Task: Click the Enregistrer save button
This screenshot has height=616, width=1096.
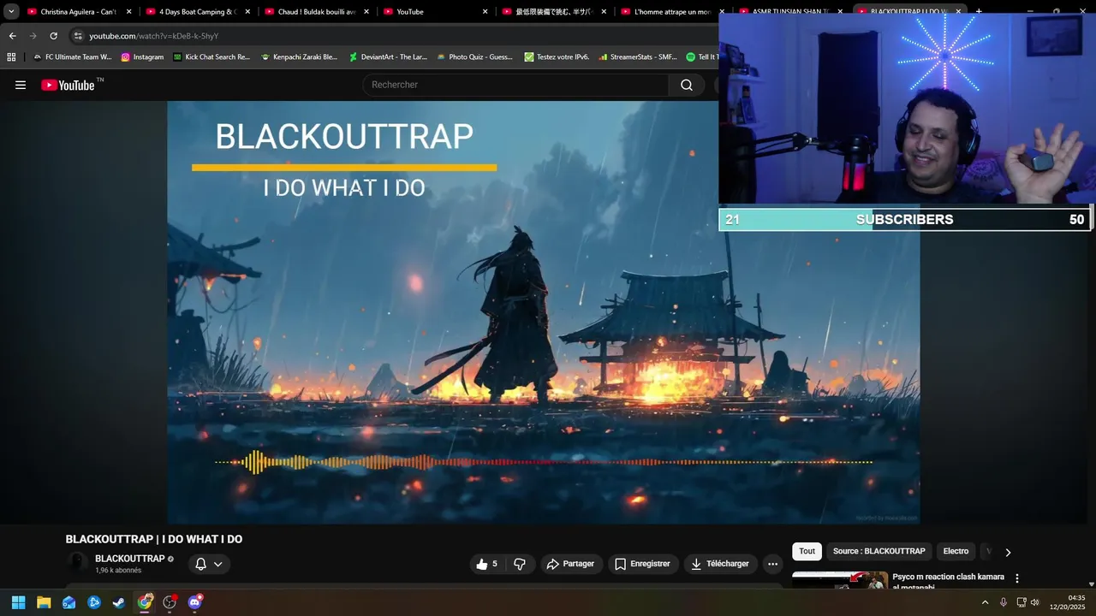Action: pos(642,564)
